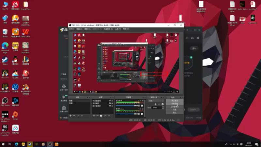Open Edge from the taskbar
261x147 pixels.
pyautogui.click(x=17, y=144)
